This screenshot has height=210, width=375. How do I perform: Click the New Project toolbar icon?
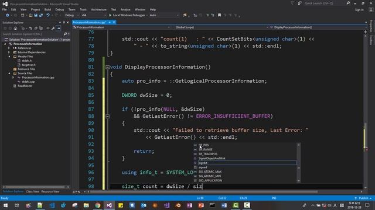click(22, 15)
